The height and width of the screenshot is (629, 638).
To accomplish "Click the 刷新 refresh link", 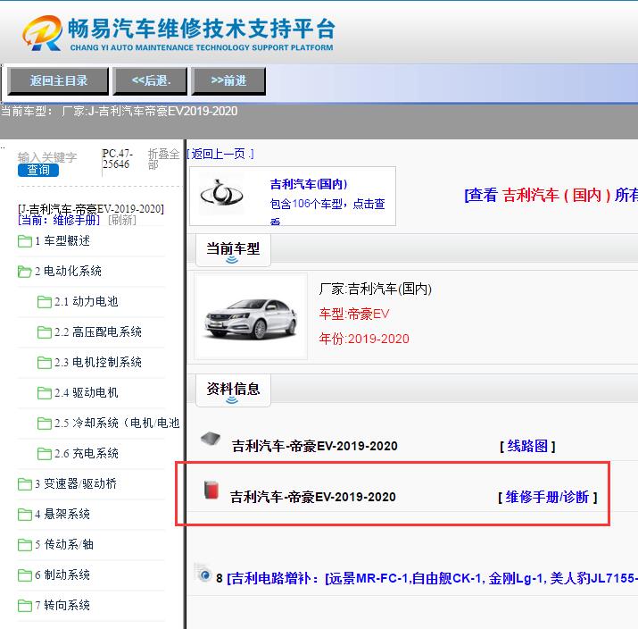I will point(122,221).
